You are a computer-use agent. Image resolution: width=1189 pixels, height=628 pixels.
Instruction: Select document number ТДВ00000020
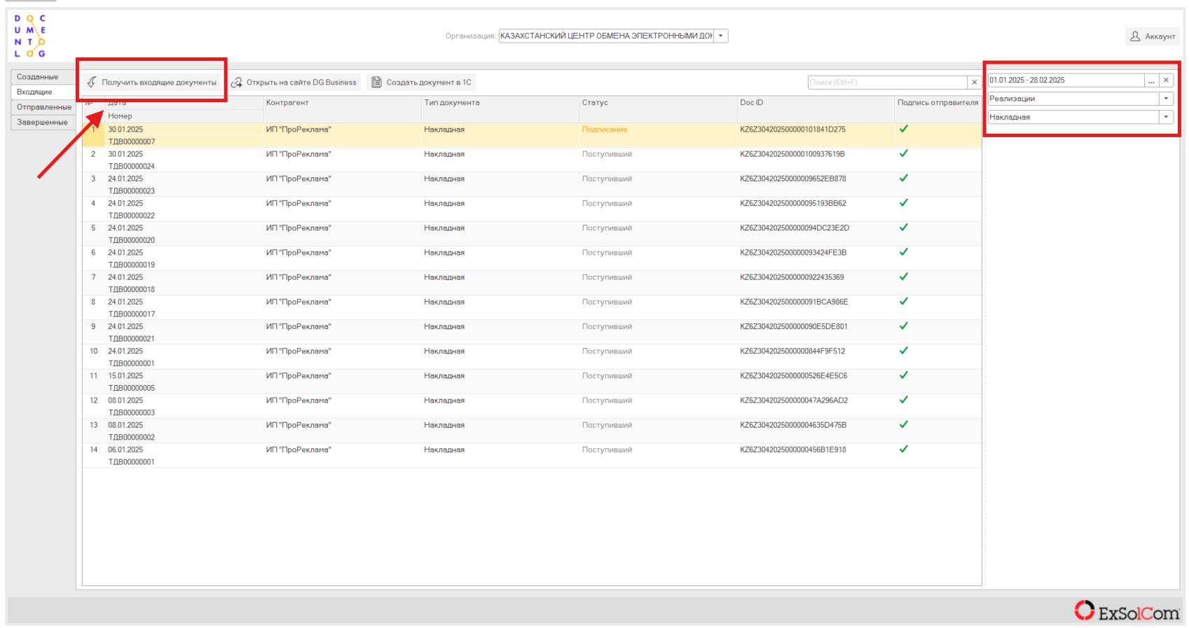pos(132,240)
